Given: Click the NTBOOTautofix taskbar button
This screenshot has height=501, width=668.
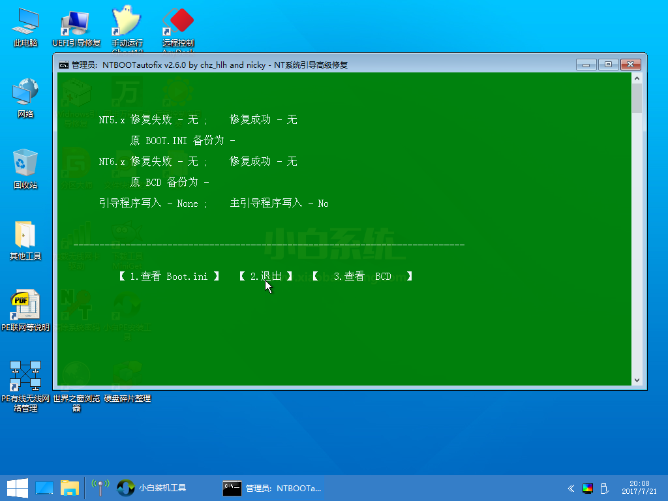Looking at the screenshot, I should click(x=271, y=487).
